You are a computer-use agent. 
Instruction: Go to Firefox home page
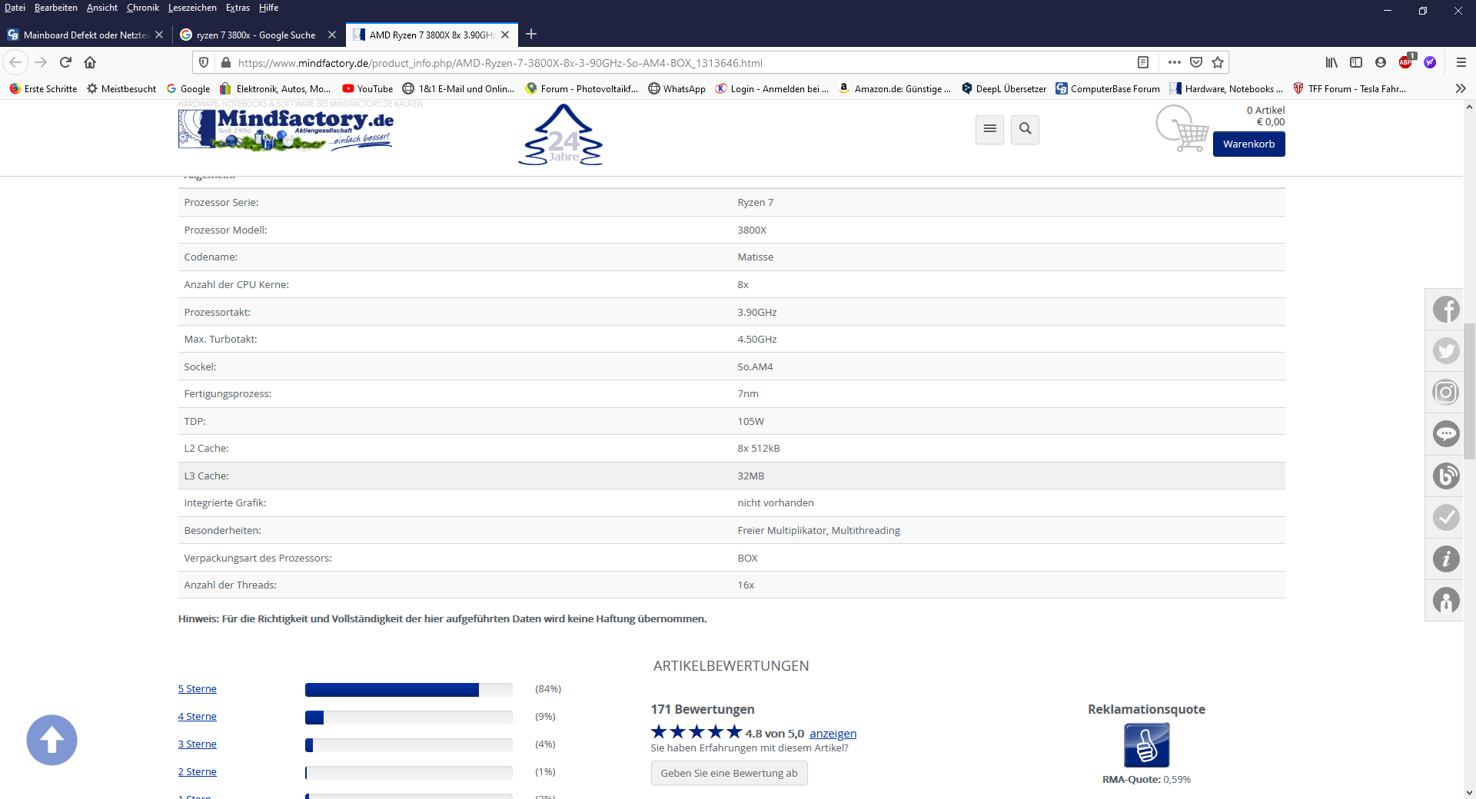(90, 62)
